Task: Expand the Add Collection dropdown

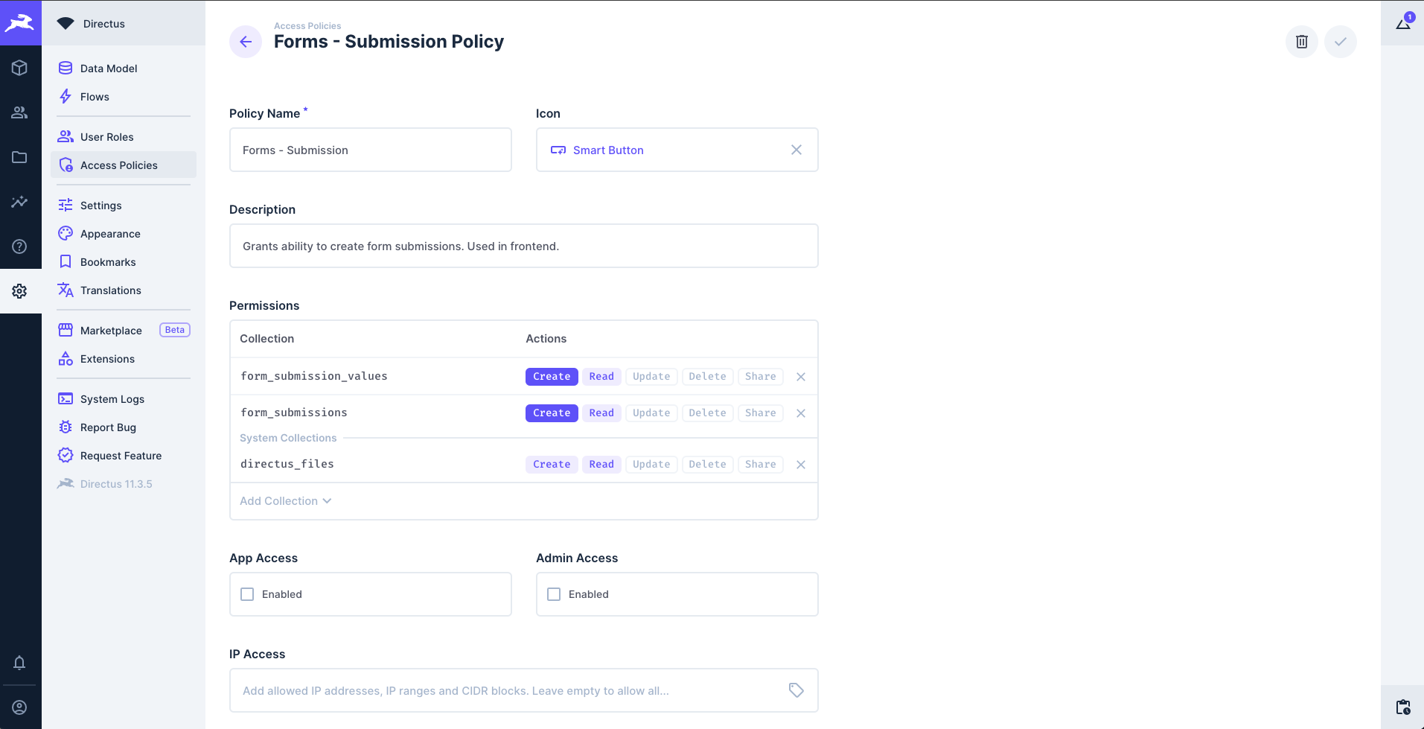Action: pyautogui.click(x=285, y=500)
